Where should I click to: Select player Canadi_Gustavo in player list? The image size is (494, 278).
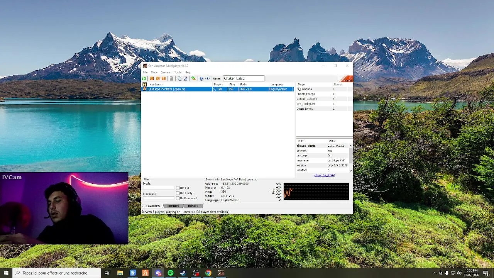coord(324,99)
